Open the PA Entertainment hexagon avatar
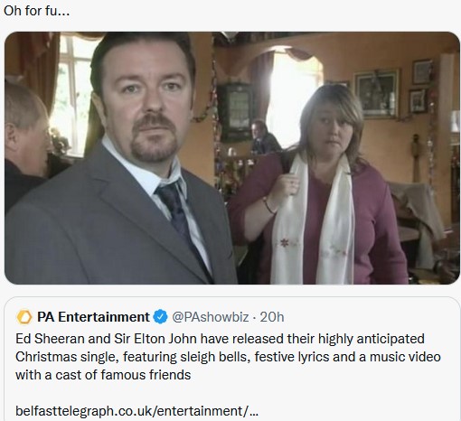 [24, 317]
